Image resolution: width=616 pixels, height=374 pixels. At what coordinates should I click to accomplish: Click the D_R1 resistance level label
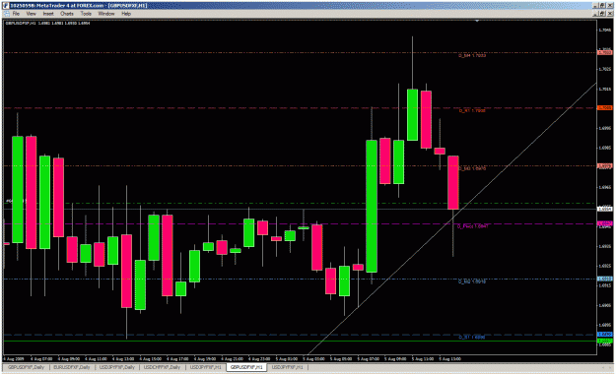(x=472, y=110)
